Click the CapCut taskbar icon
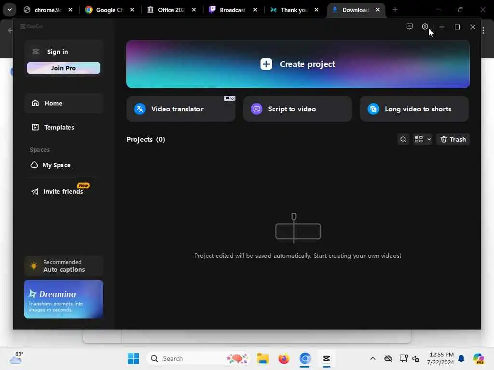 [x=327, y=358]
